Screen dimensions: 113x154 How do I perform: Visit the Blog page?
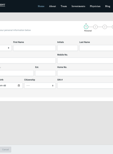108,6
